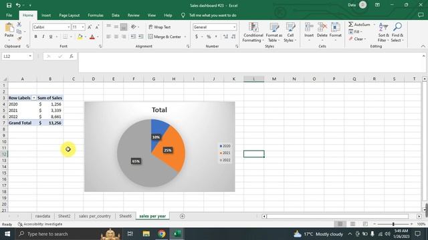Open the font size dropdown
The image size is (428, 240).
(83, 27)
